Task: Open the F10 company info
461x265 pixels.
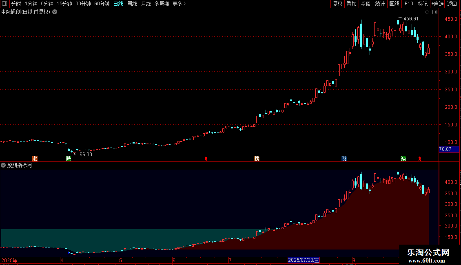Action: click(409, 4)
